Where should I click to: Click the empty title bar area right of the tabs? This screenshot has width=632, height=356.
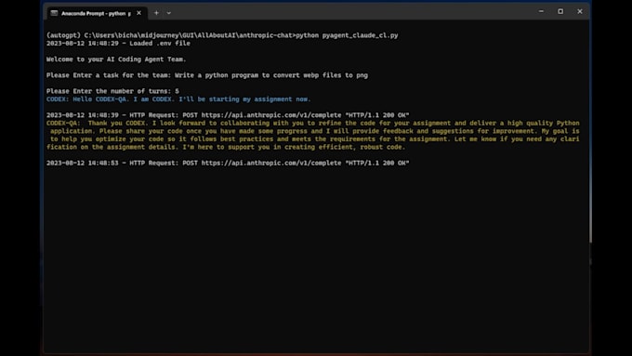350,12
